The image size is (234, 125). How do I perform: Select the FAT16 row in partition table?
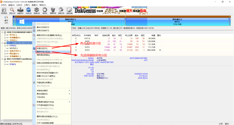point(116,38)
